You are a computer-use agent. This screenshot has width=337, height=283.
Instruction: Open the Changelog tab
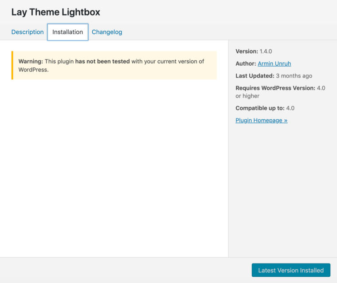(107, 32)
